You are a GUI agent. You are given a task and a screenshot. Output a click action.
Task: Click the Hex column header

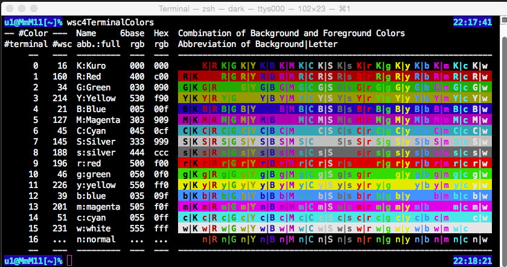(161, 33)
